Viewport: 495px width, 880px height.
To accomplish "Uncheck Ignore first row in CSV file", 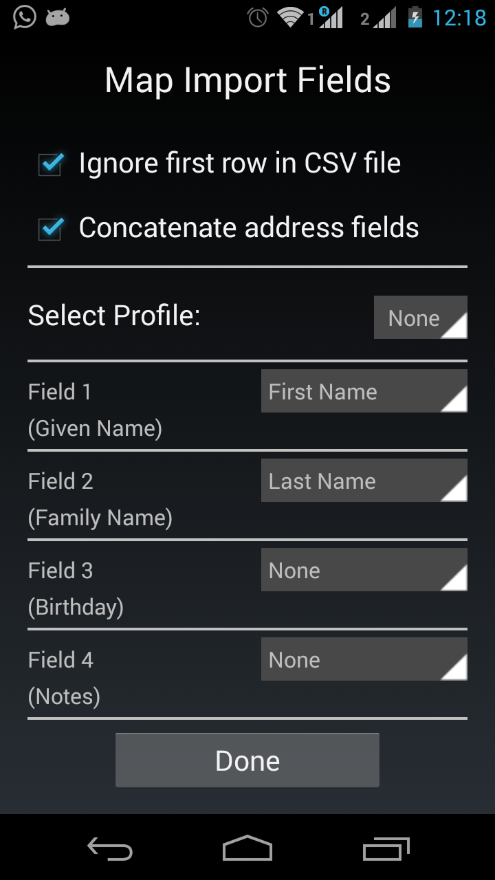I will coord(51,164).
